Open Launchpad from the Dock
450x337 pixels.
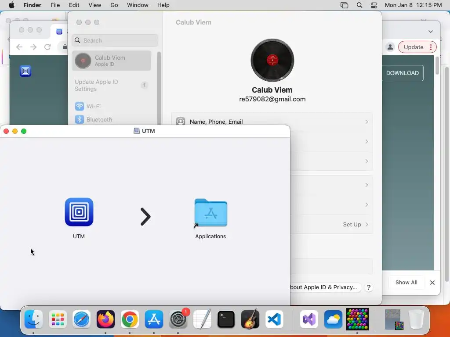click(58, 319)
